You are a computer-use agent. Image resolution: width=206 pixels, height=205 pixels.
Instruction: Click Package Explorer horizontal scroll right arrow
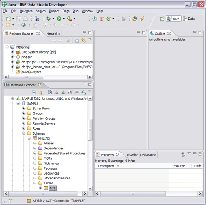[90, 77]
